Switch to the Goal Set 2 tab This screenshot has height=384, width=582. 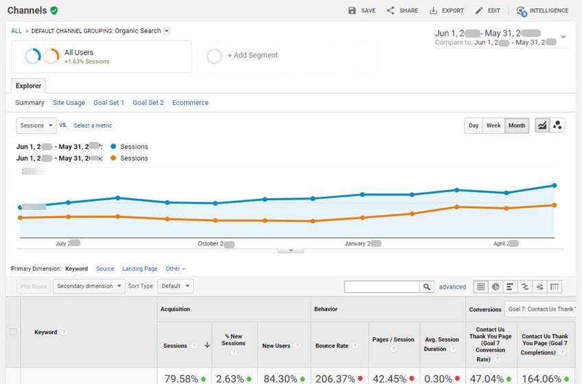click(x=148, y=103)
